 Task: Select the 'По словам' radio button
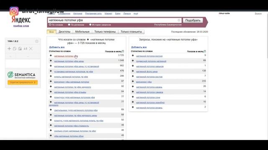point(50,25)
